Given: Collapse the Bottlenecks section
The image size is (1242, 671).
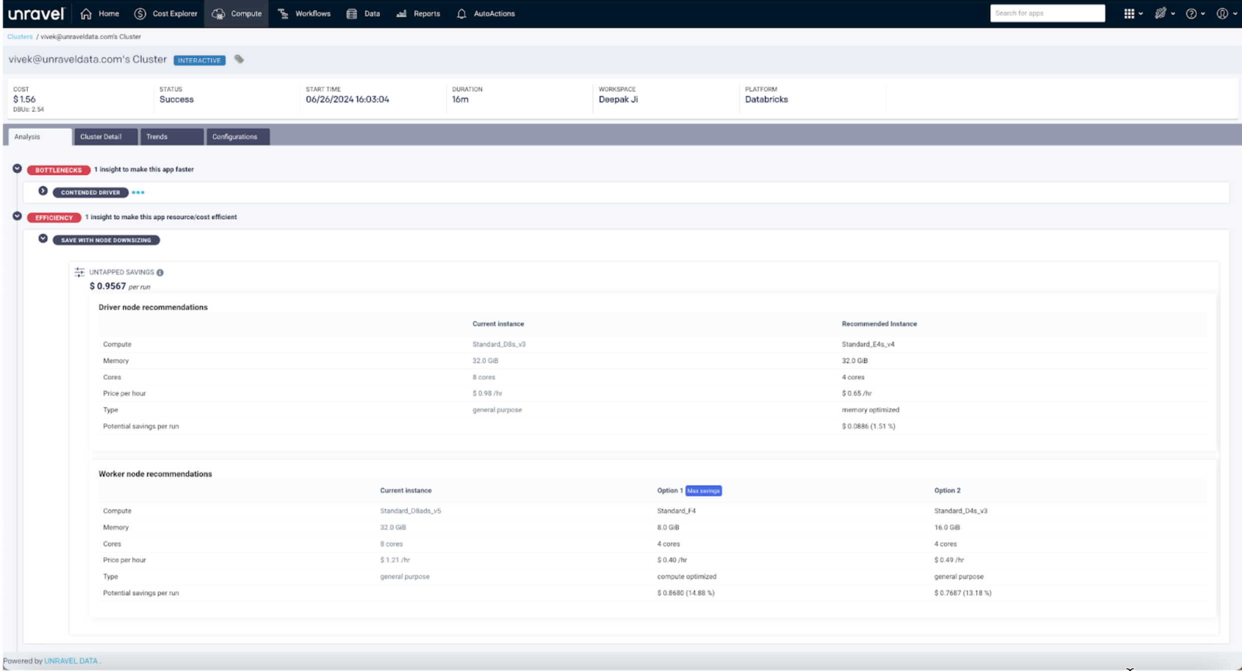Looking at the screenshot, I should [x=17, y=169].
